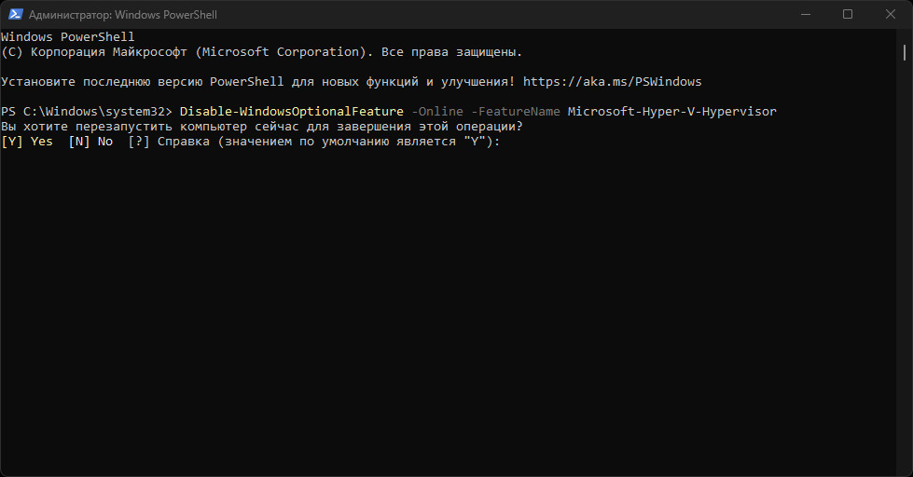Click the restart confirmation question line
This screenshot has height=477, width=913.
(x=261, y=126)
